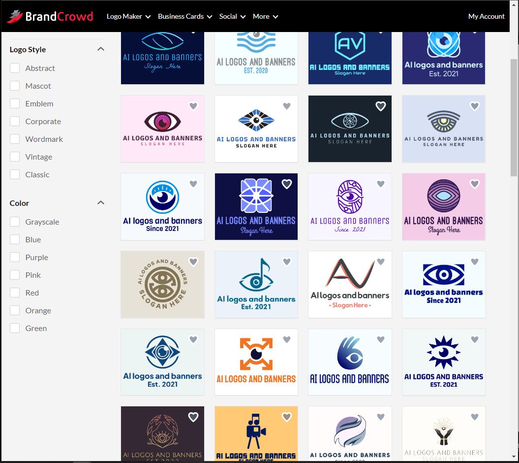Heart the spiky sun eye logo

(x=475, y=340)
